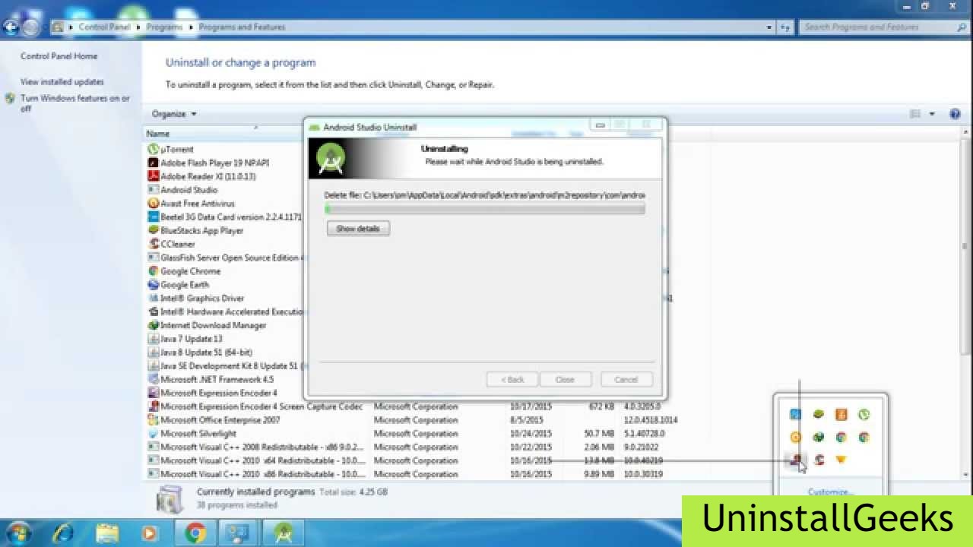Viewport: 973px width, 547px height.
Task: Open the address bar history dropdown
Action: click(769, 27)
